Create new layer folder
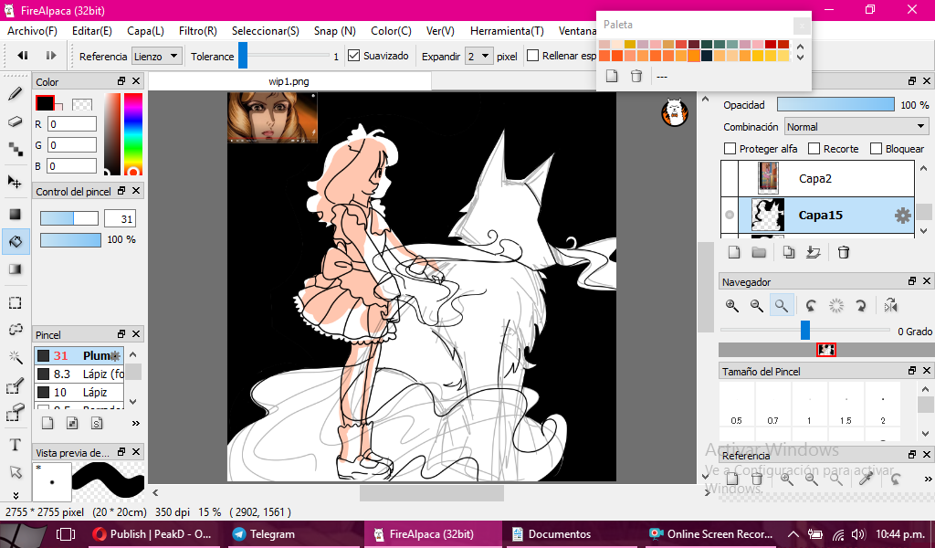 [759, 252]
